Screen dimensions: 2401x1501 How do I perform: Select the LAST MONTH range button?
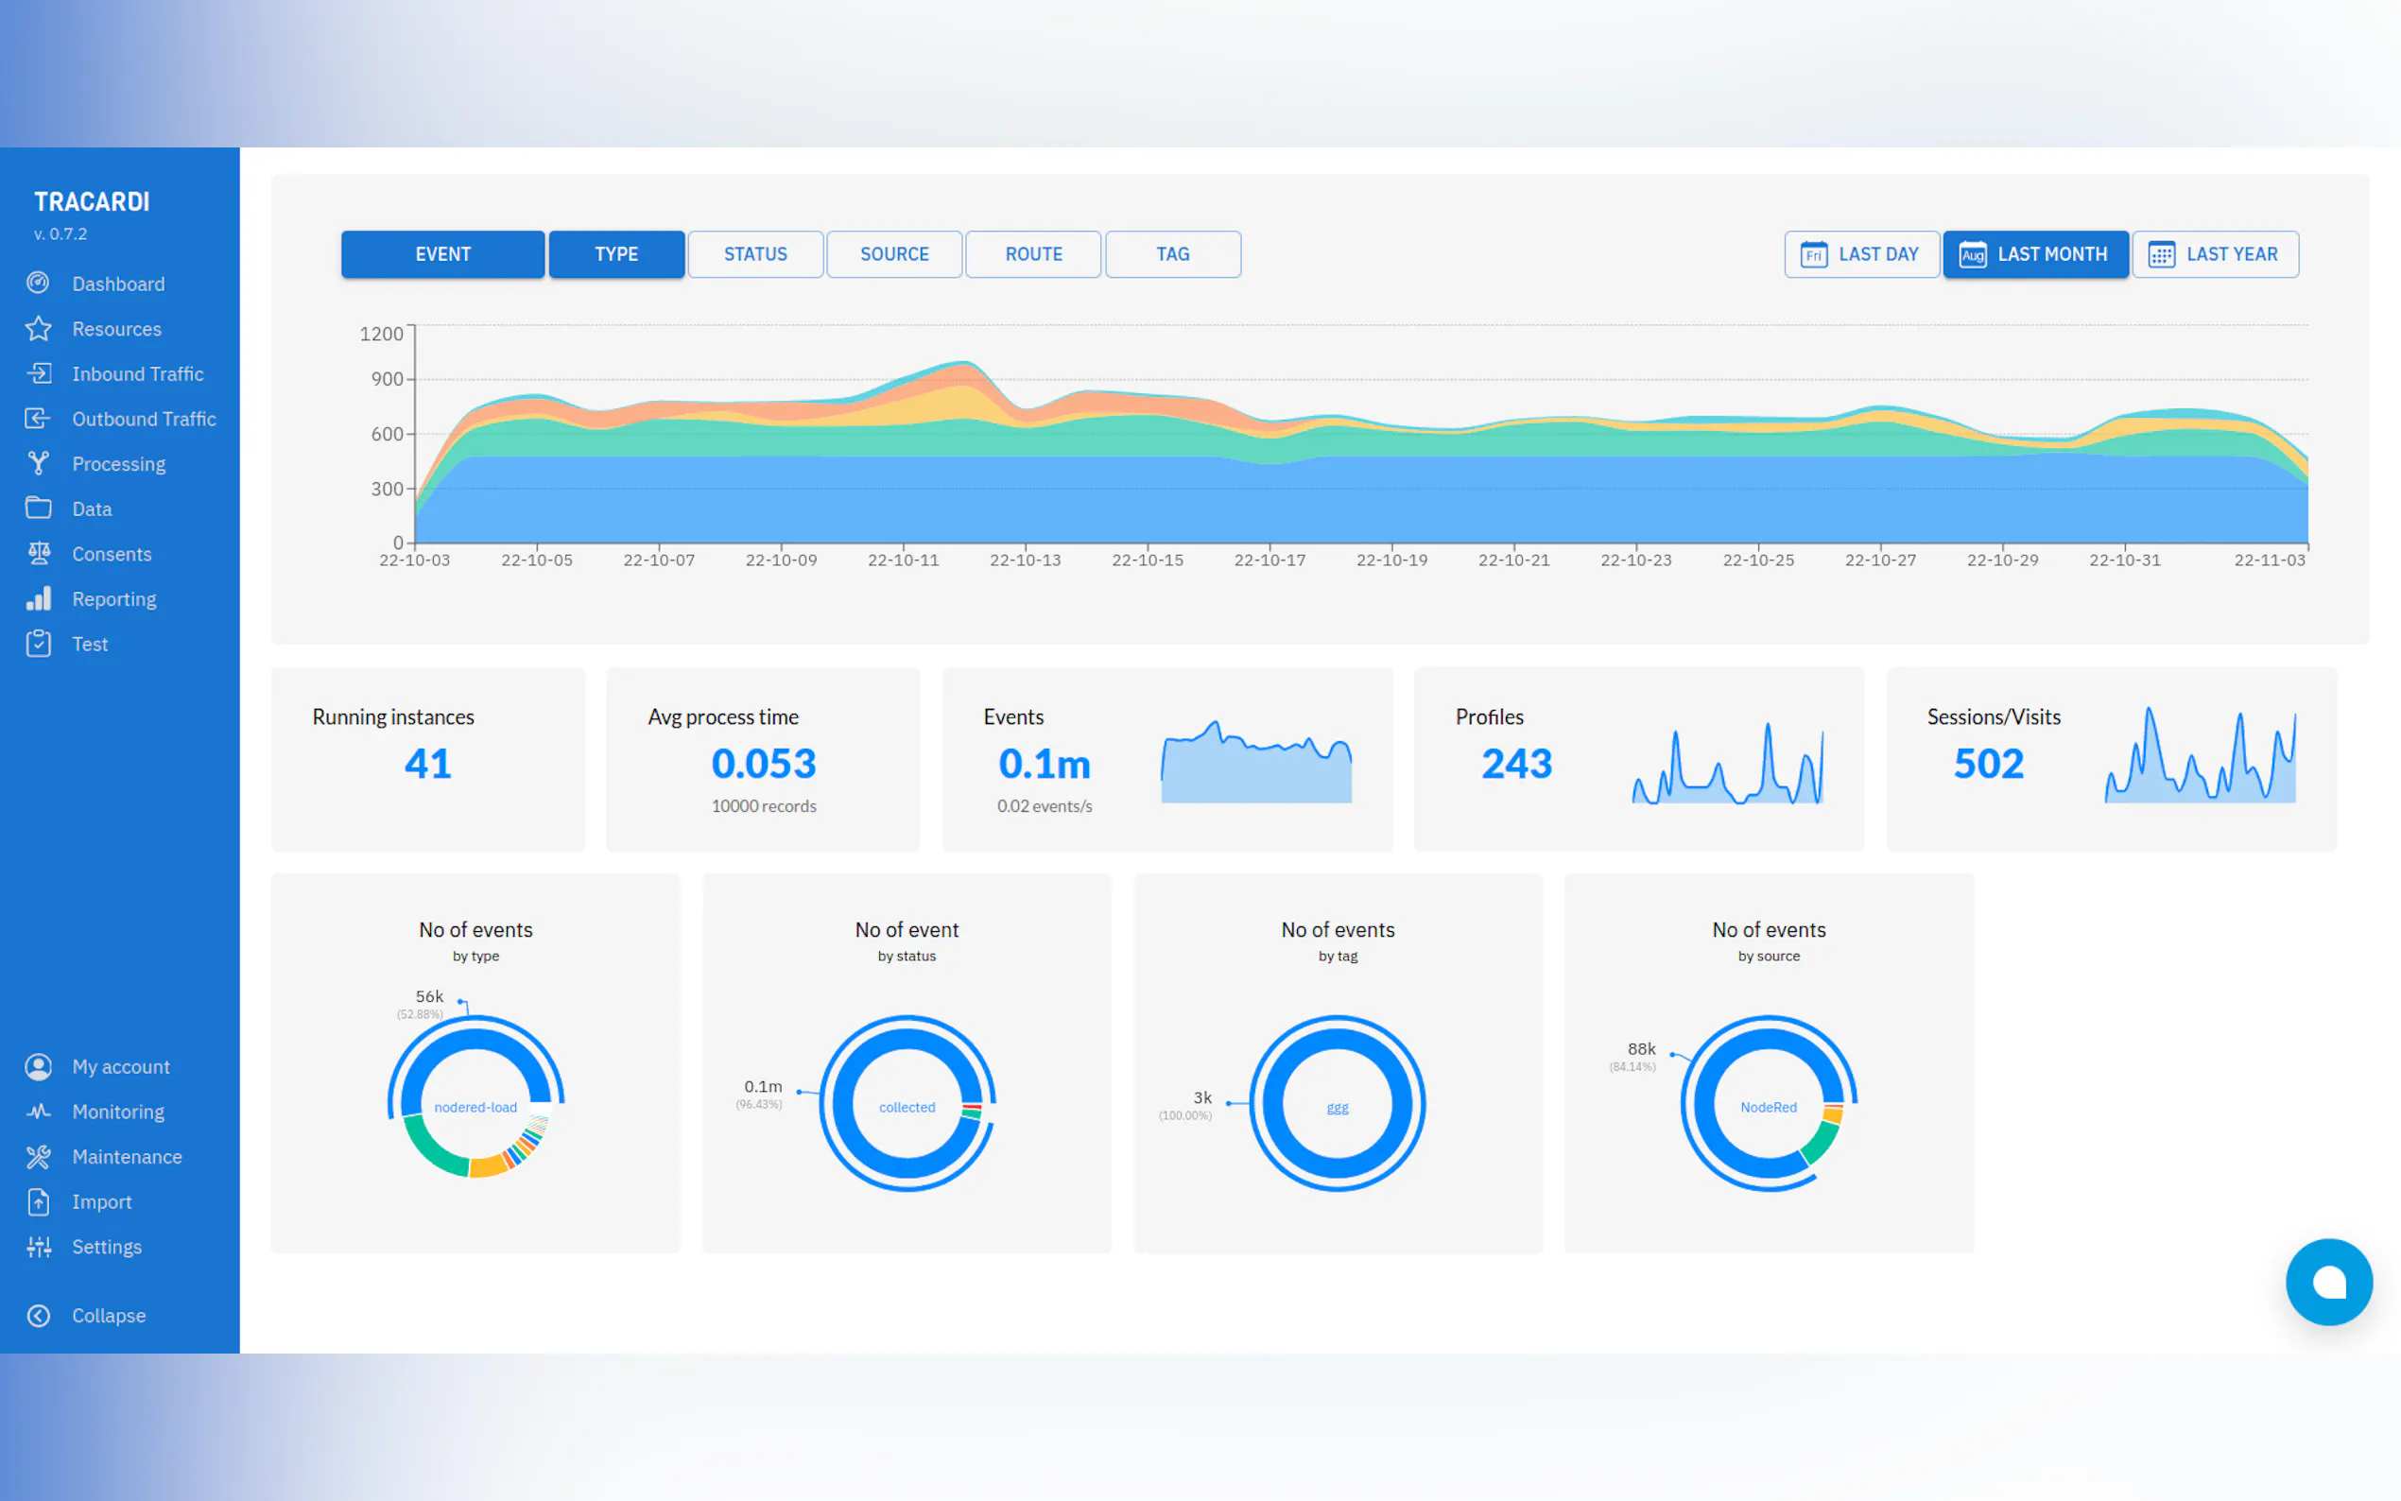[2035, 254]
